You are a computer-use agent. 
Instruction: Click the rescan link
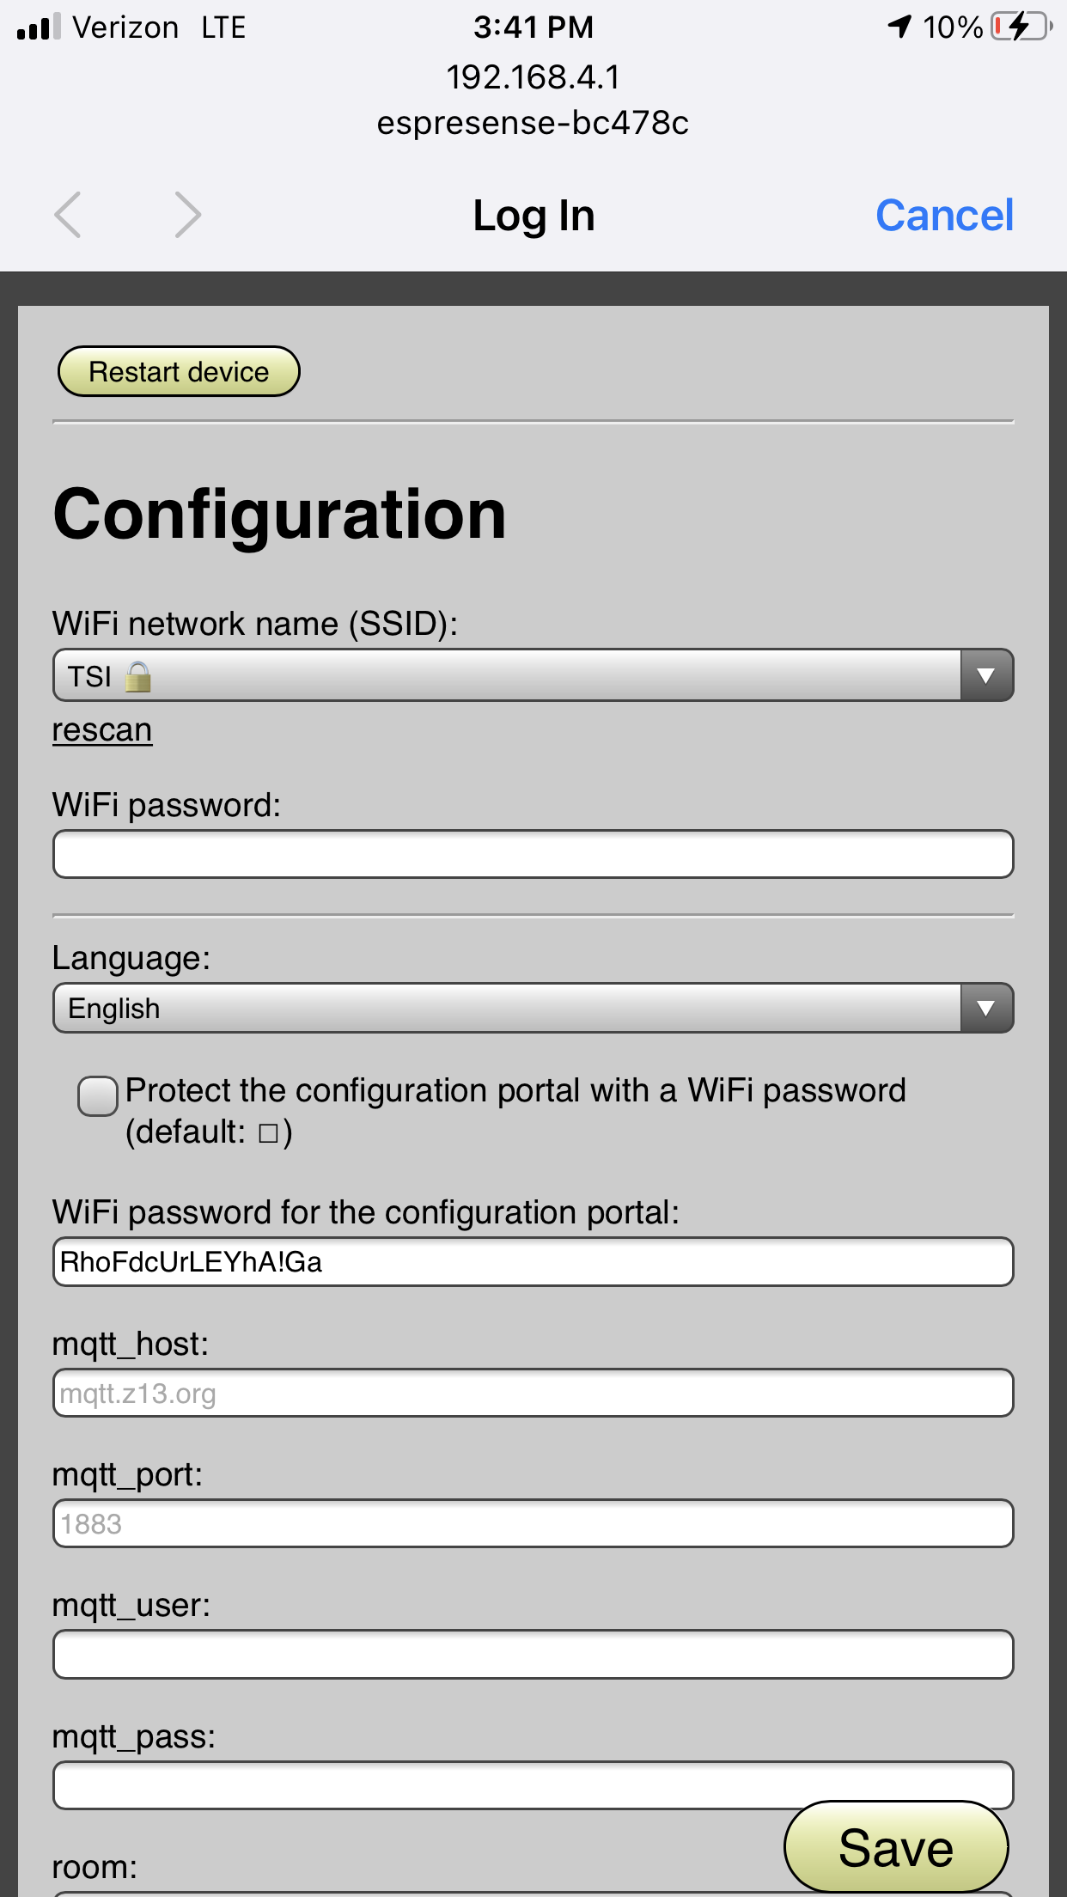tap(102, 729)
